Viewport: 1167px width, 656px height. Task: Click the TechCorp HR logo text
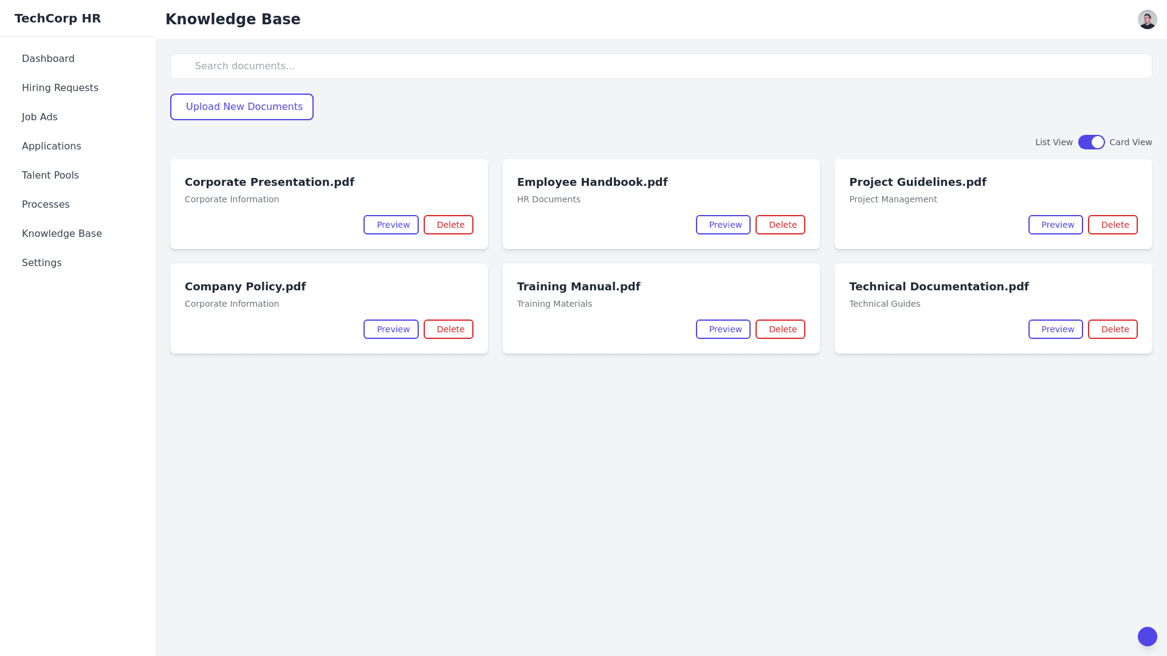[58, 18]
